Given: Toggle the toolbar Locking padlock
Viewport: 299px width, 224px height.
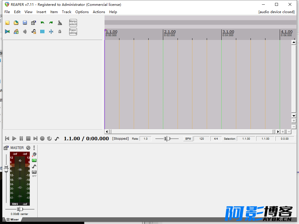Looking at the screenshot, I should pos(60,32).
